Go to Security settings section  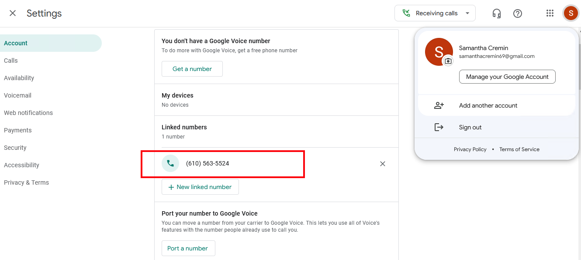[51, 148]
